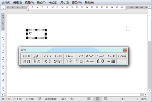Open the uppercase Greek letters palette (ΛΩ)
This screenshot has width=152, height=102.
tap(122, 56)
